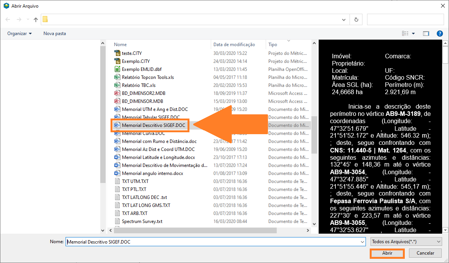Screen dimensions: 449x263
Task: Select the BD_DIMENSOR2.MDB Access file icon
Action: [117, 93]
